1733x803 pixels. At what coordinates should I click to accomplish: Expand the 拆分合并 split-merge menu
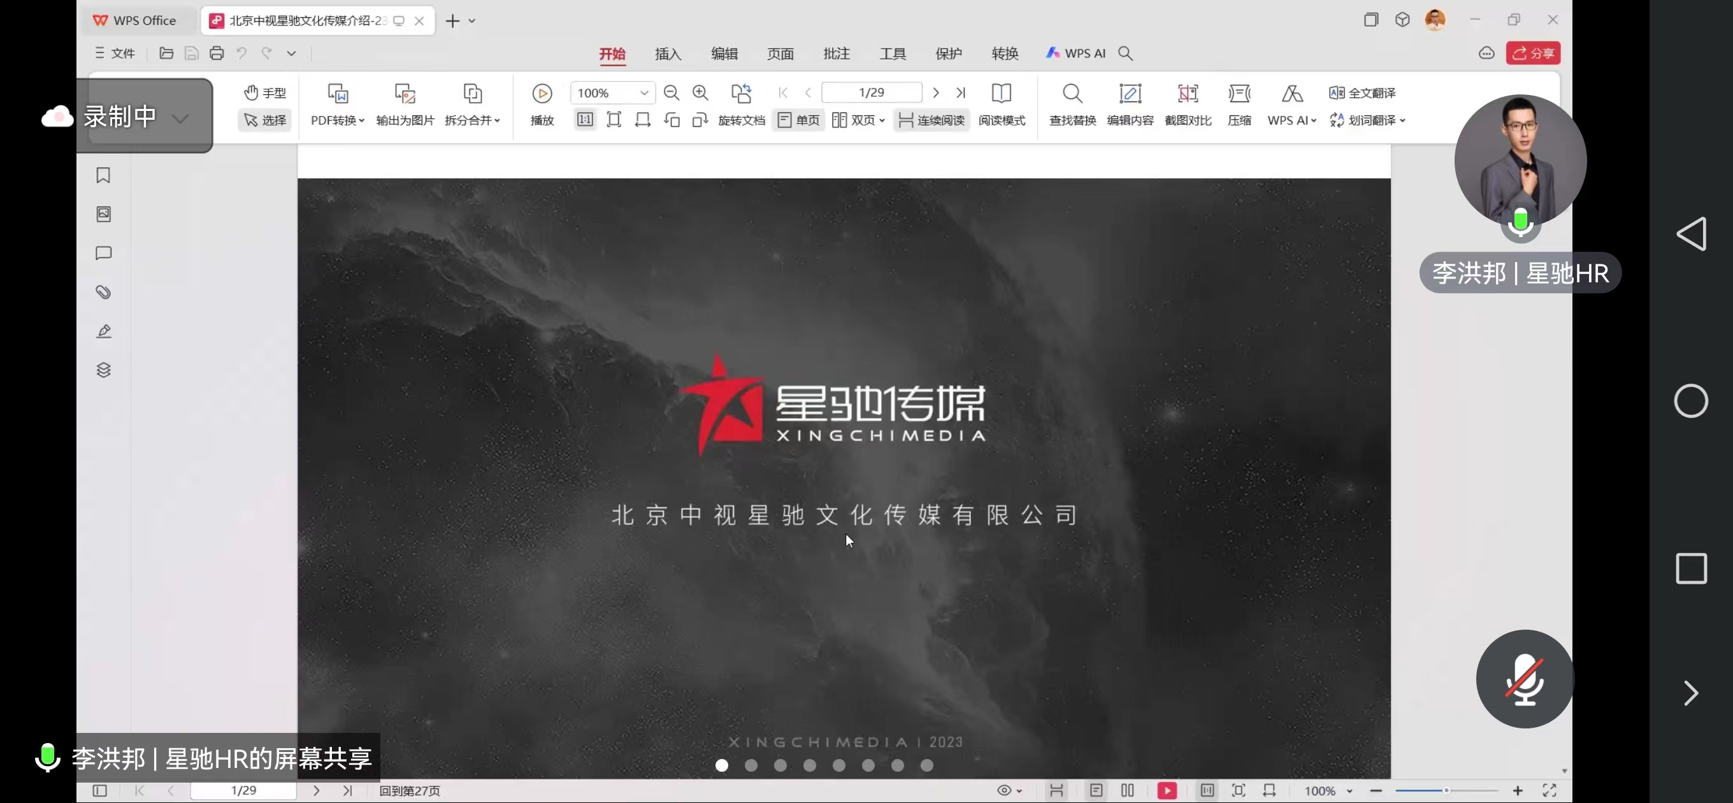click(472, 105)
